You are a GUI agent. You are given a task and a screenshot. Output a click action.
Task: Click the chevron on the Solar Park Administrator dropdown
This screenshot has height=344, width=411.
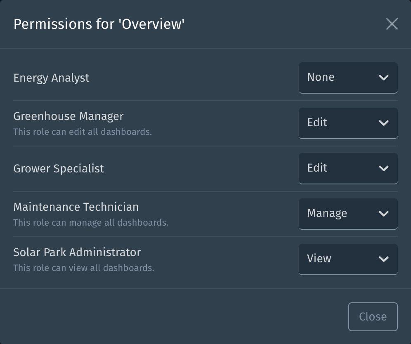(x=384, y=259)
